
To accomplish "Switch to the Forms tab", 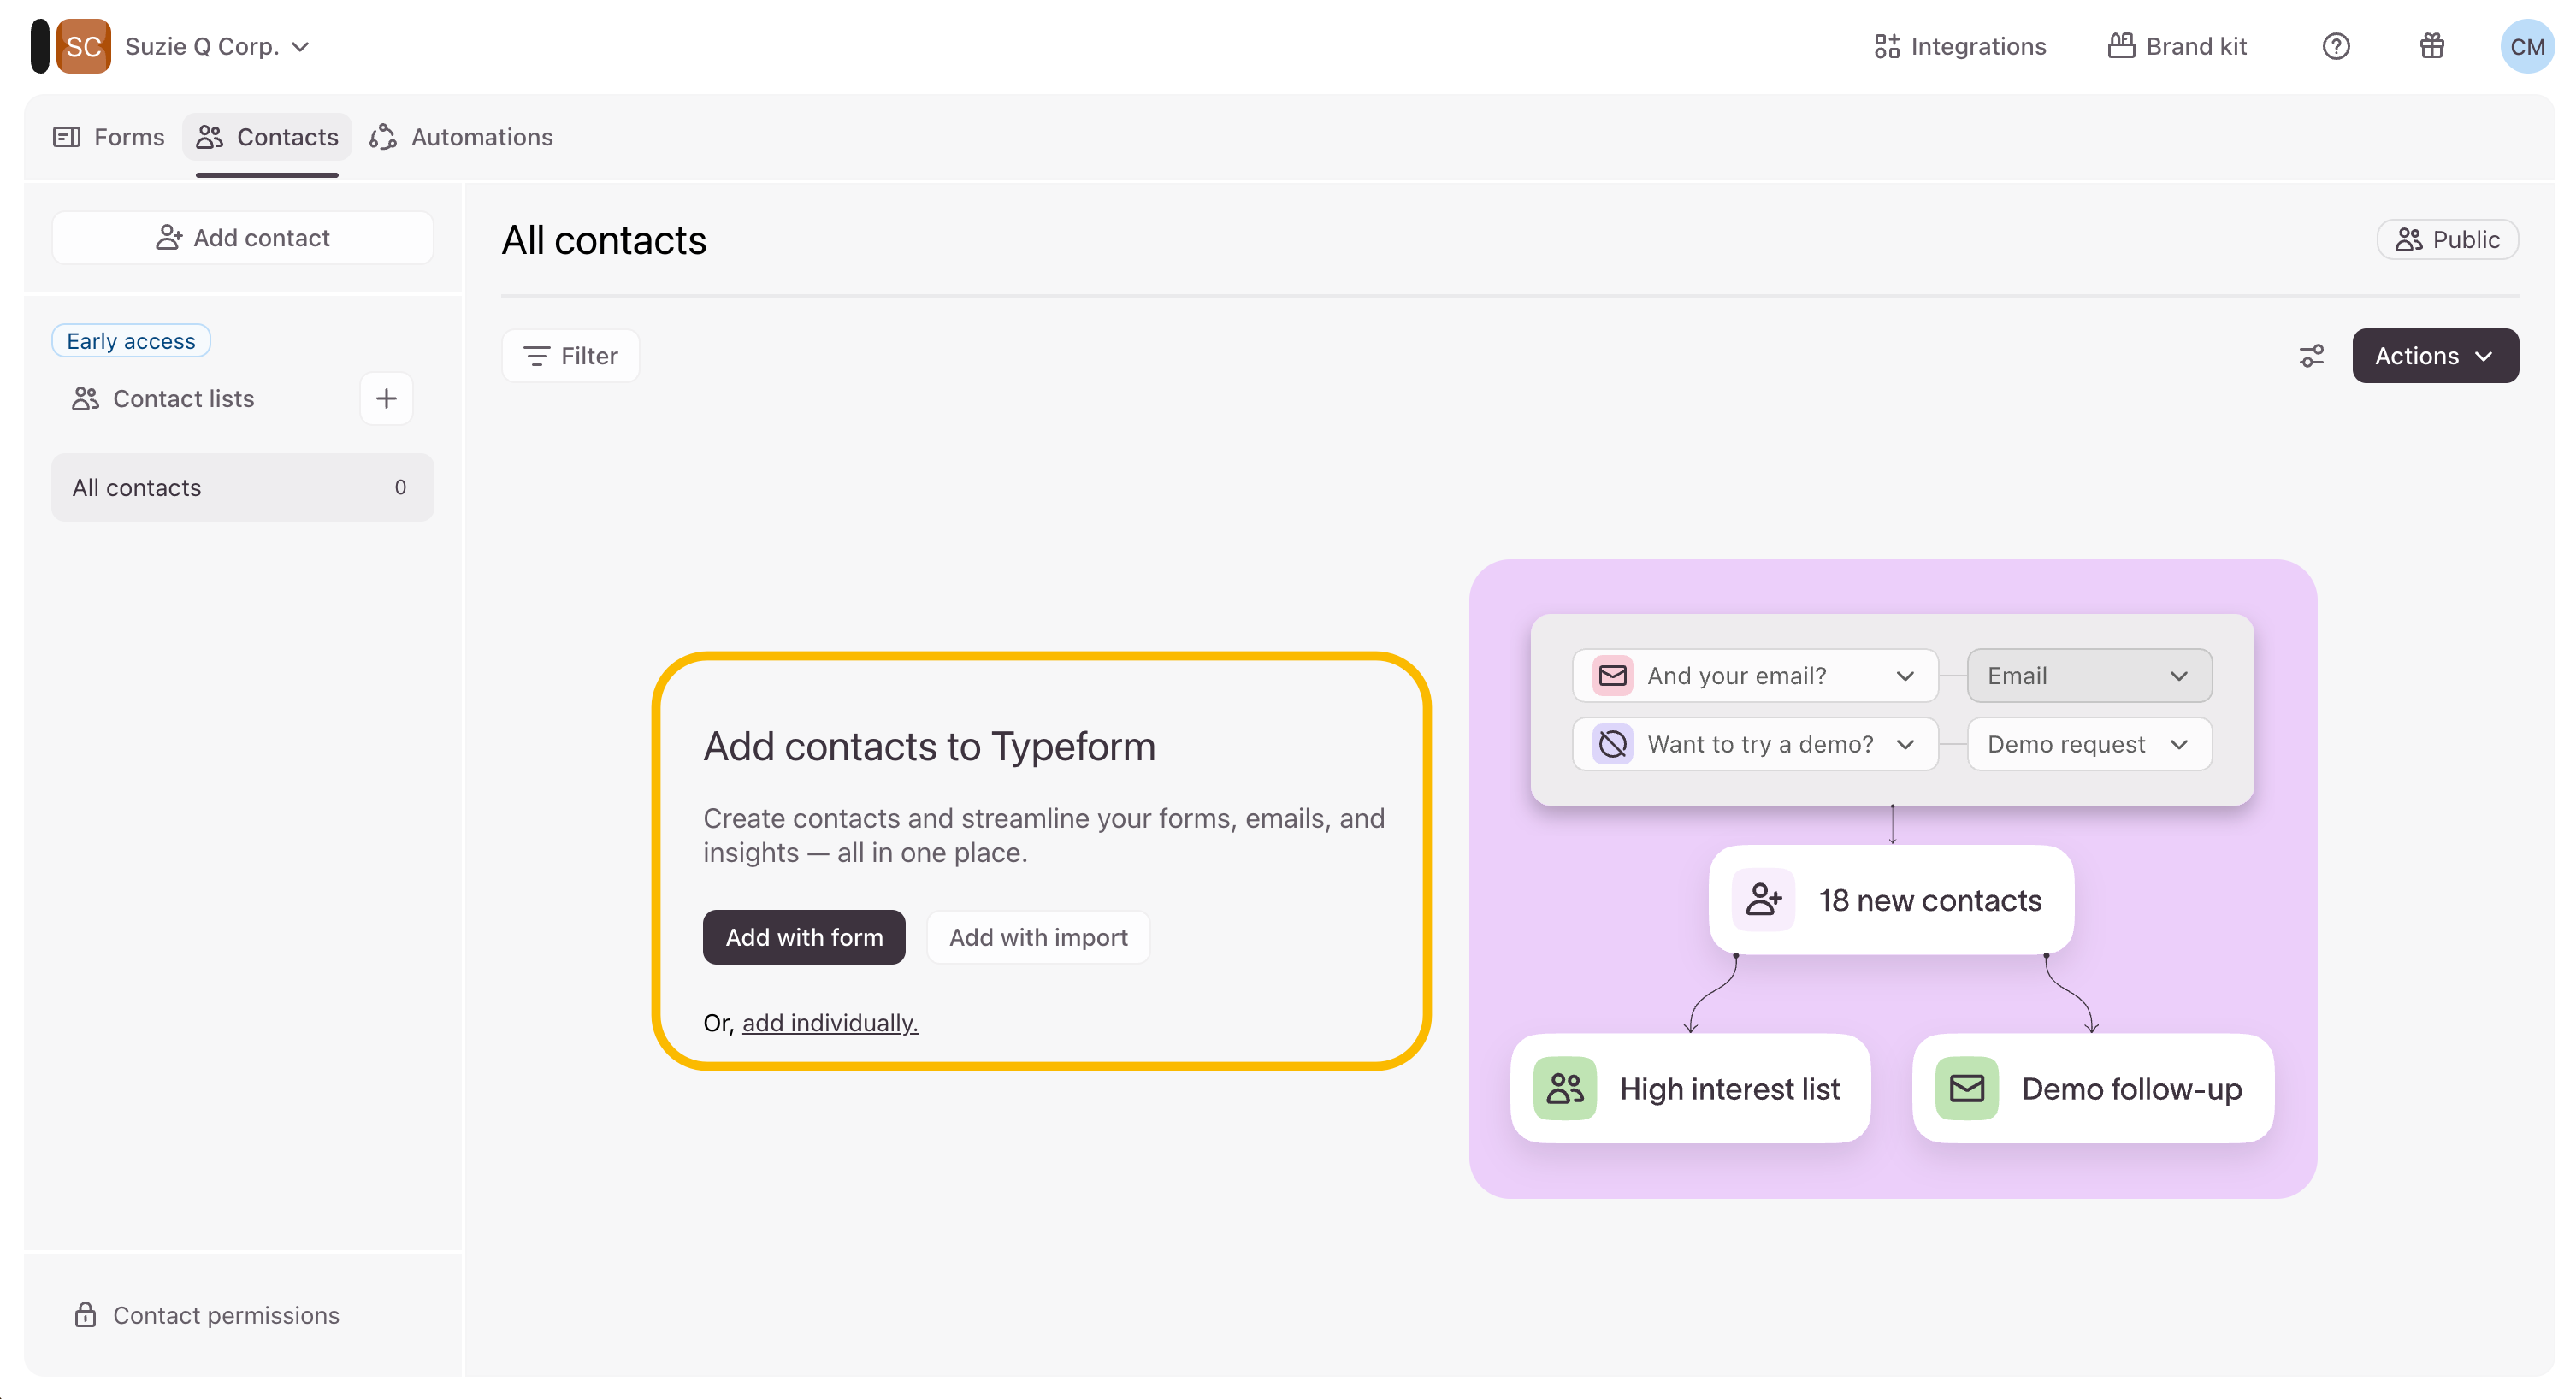I will [x=108, y=137].
